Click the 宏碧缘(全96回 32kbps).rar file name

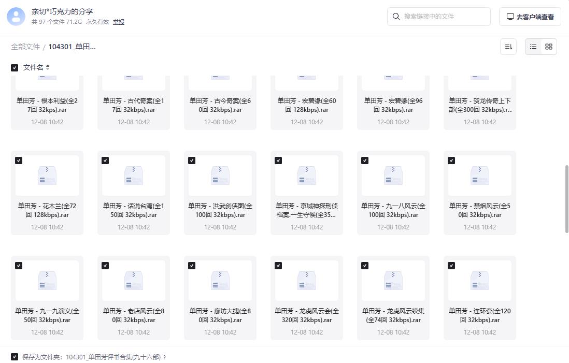point(393,105)
